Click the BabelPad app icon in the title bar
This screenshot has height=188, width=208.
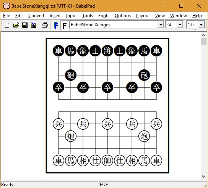(x=6, y=6)
